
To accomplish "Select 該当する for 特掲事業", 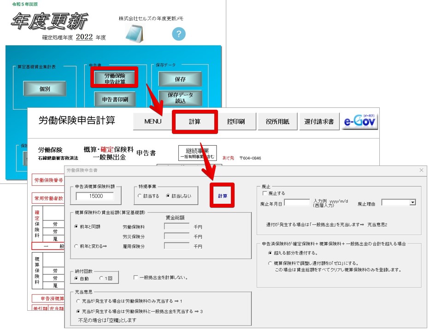I will click(x=149, y=196).
